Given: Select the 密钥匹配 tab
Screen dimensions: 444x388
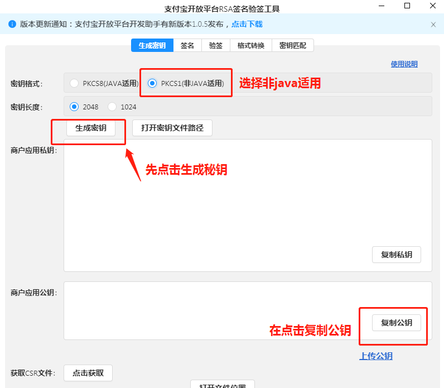Looking at the screenshot, I should click(x=293, y=45).
